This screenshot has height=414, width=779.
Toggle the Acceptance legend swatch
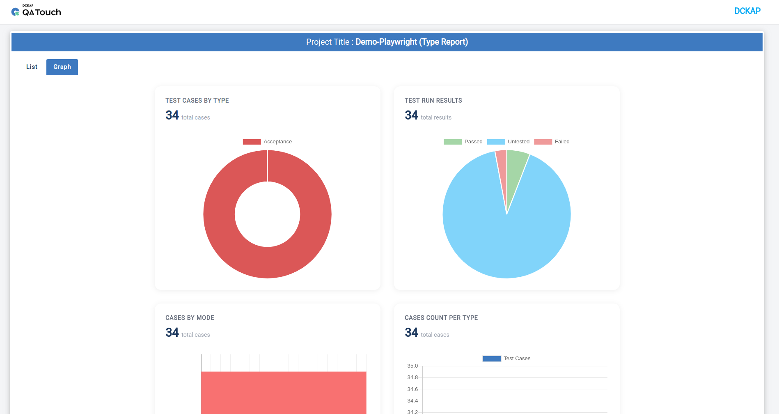click(x=252, y=142)
